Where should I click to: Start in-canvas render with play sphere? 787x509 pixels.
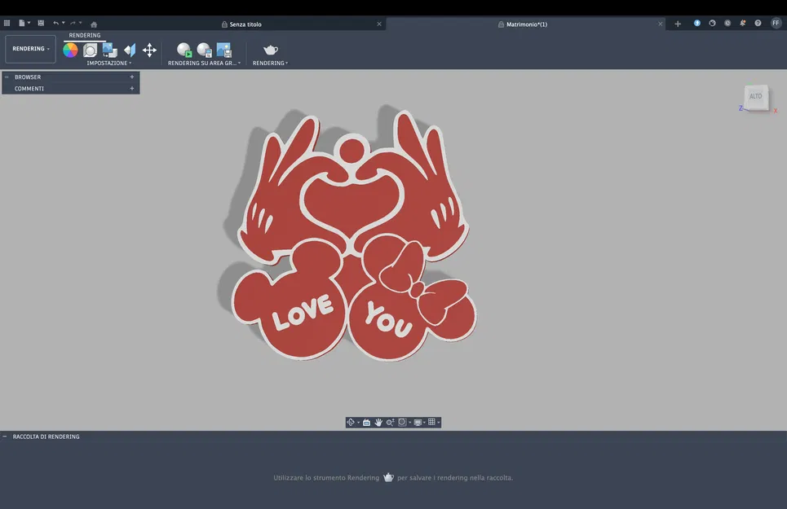(x=184, y=50)
